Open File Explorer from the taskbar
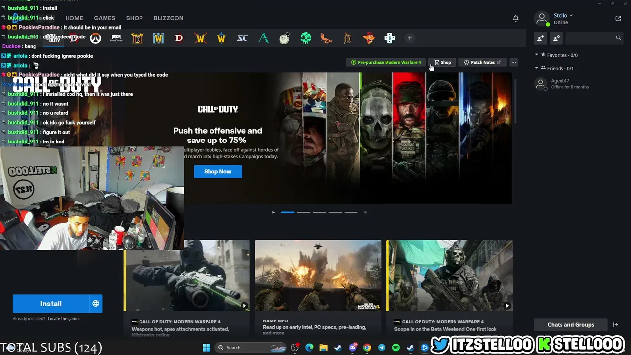Viewport: 631px width, 355px height. [x=323, y=348]
